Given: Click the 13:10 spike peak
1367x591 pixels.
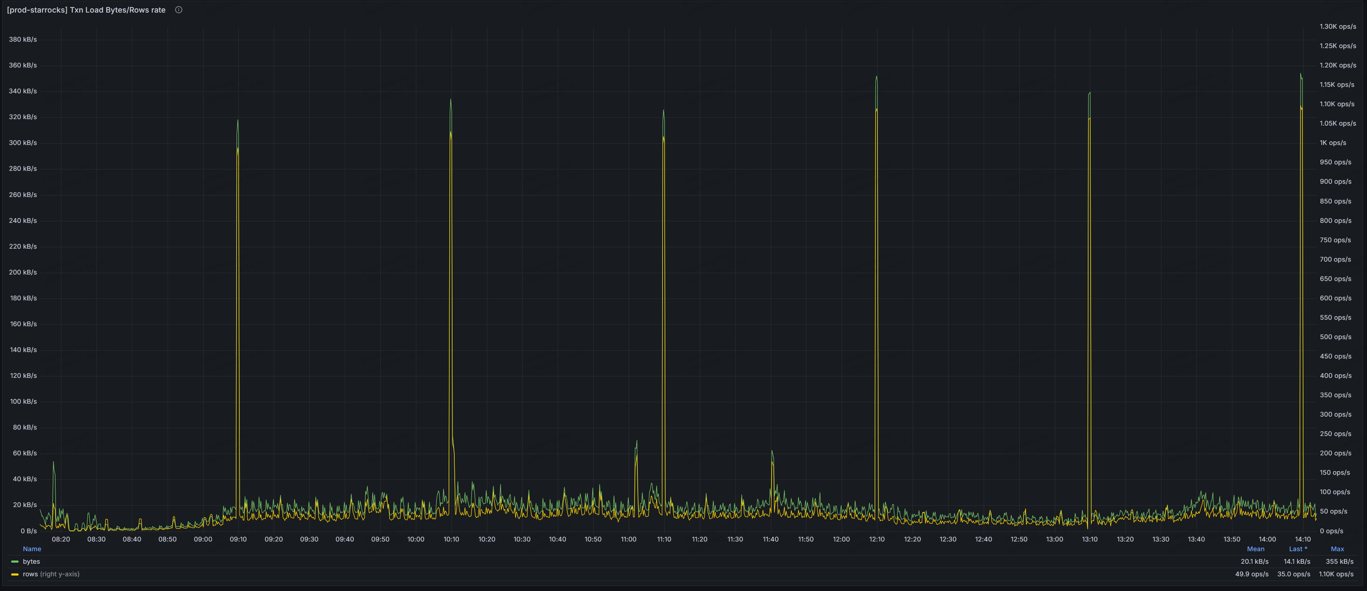Looking at the screenshot, I should tap(1090, 93).
